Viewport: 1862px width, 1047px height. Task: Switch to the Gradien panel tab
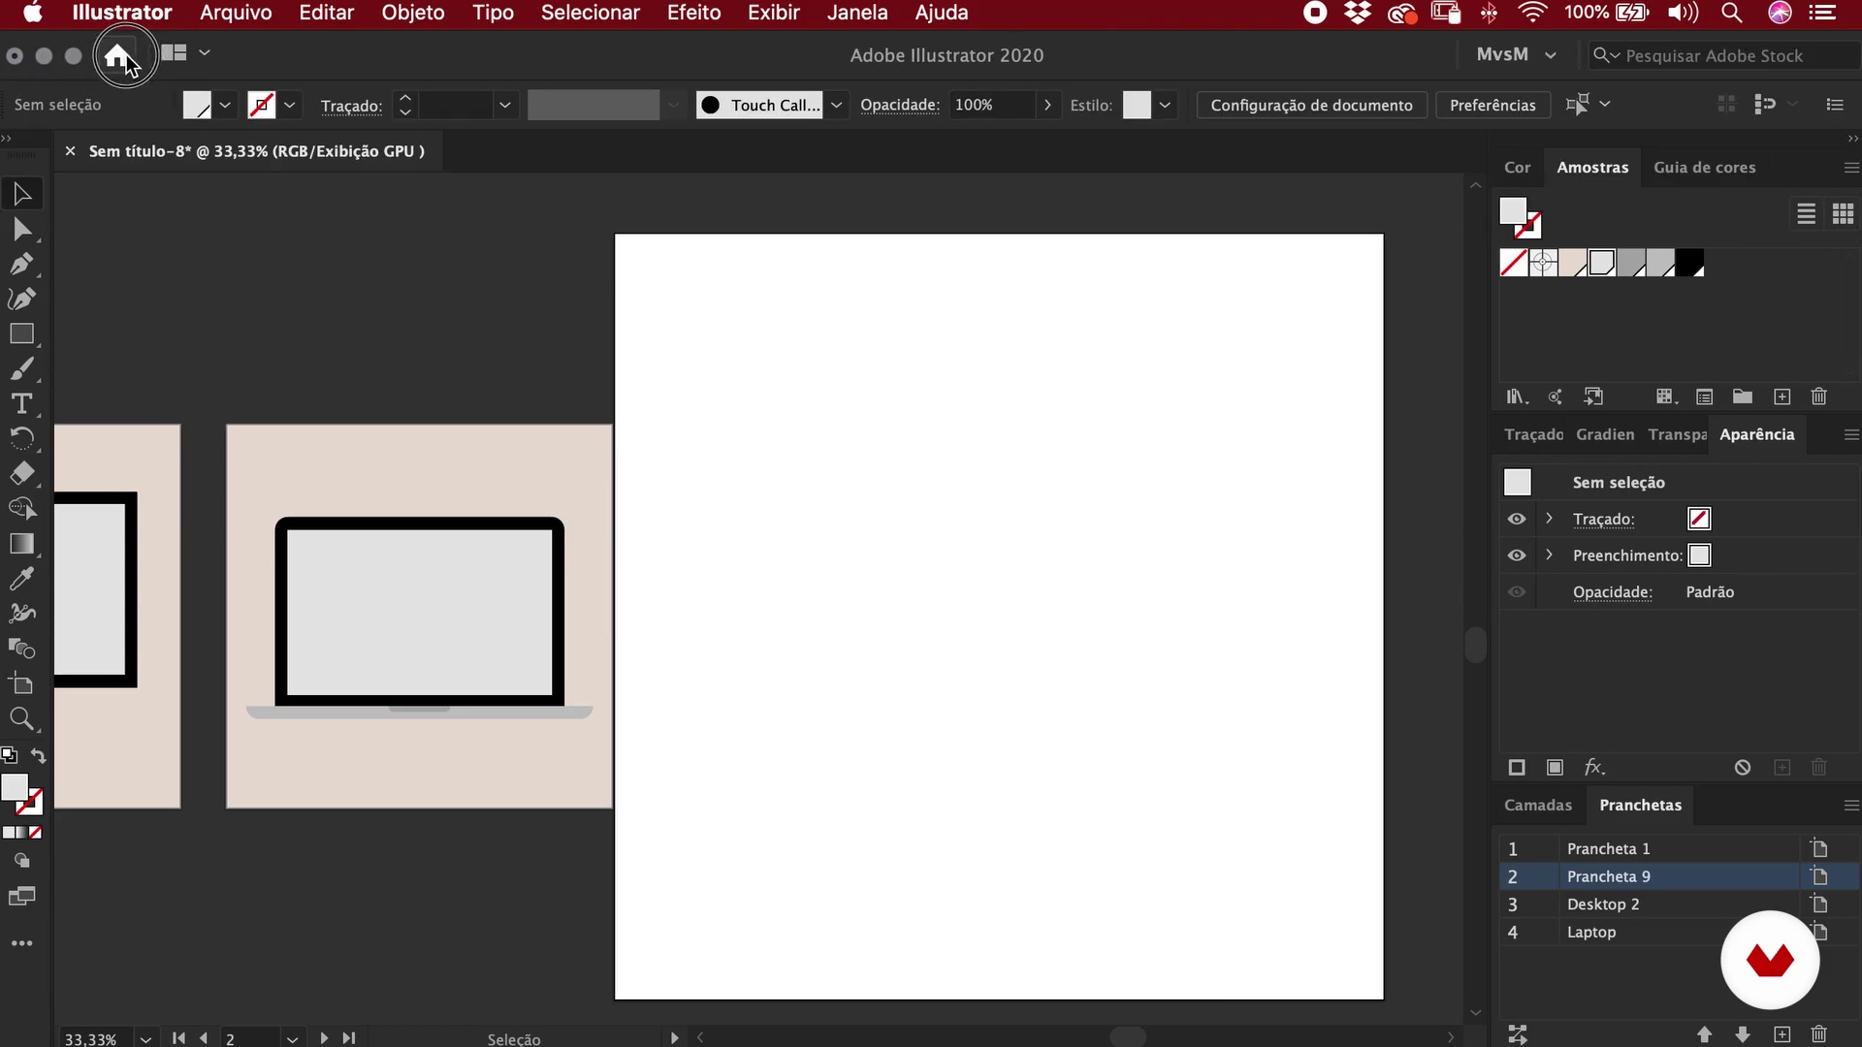click(1605, 434)
